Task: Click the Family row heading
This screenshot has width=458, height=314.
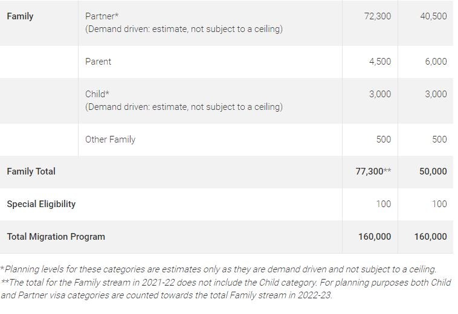Action: [20, 16]
